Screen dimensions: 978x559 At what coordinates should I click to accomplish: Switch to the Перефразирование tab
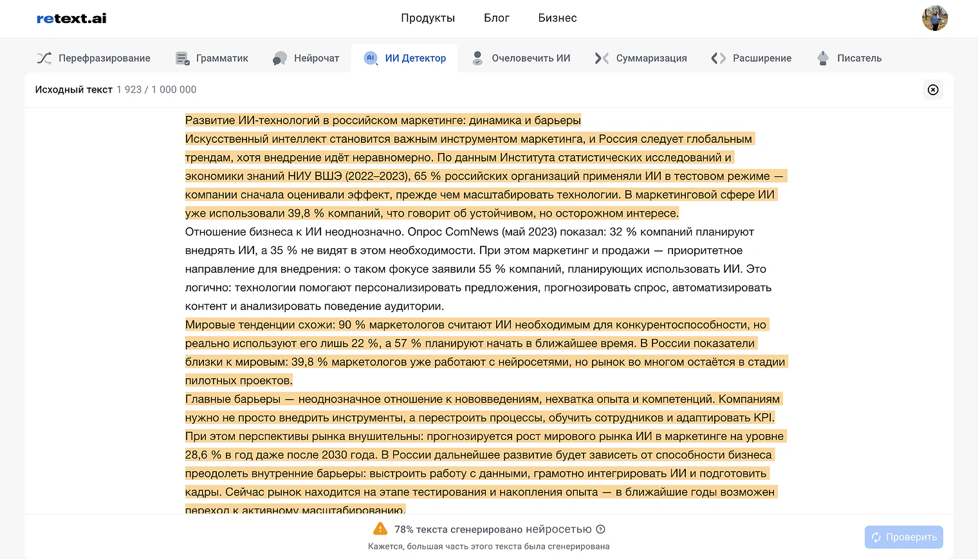click(x=93, y=58)
